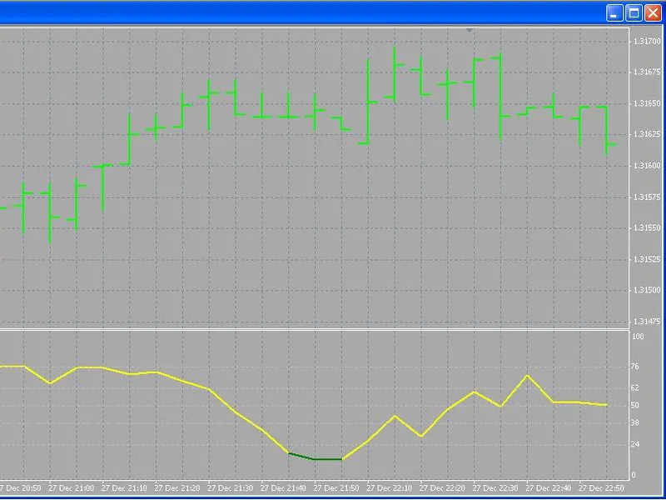
Task: Click the 1.31650 price scale label
Action: click(647, 103)
